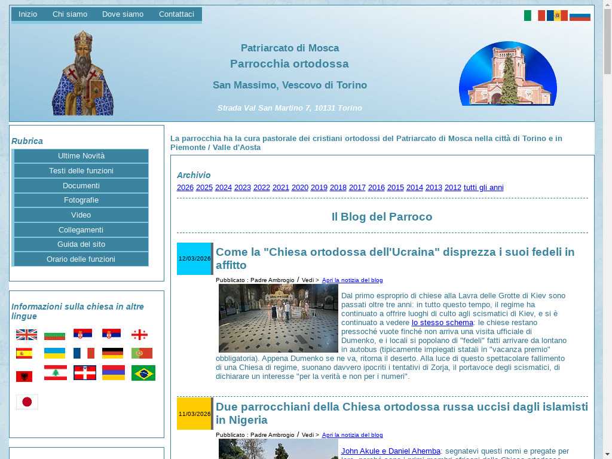Click the Lebanese flag with cedar tree
612x459 pixels.
pos(55,373)
